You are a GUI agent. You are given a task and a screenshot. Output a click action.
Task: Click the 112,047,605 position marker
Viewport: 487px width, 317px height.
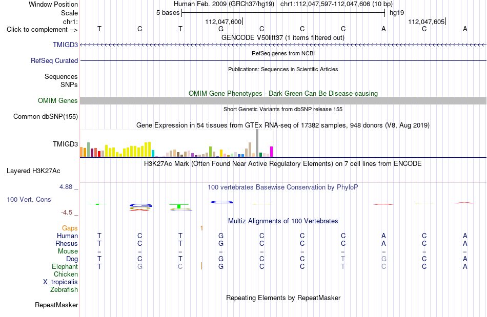[x=427, y=22]
